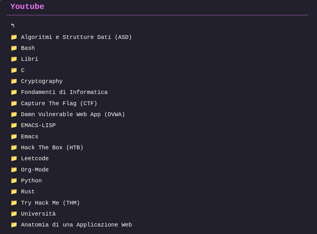Open the Emacs folder link

coord(30,137)
